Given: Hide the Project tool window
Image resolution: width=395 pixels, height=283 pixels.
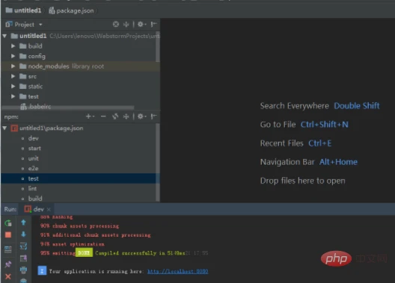Looking at the screenshot, I should click(x=153, y=24).
